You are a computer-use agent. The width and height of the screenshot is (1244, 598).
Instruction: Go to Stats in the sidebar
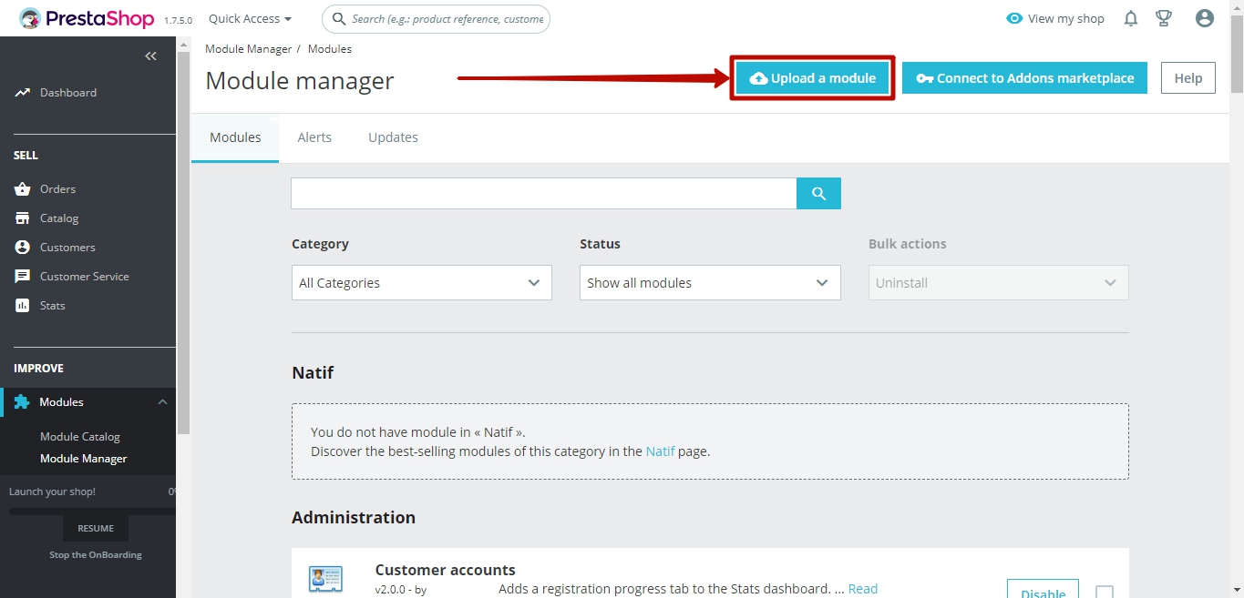52,306
